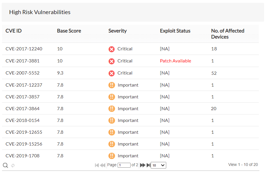Click the page number input box
Screen dimensions: 266x176
124,165
